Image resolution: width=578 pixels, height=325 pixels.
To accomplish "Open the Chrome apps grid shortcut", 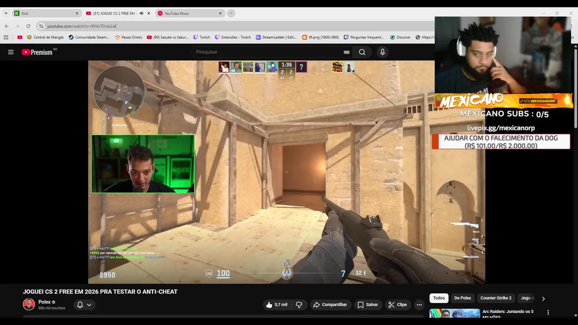I will click(6, 37).
